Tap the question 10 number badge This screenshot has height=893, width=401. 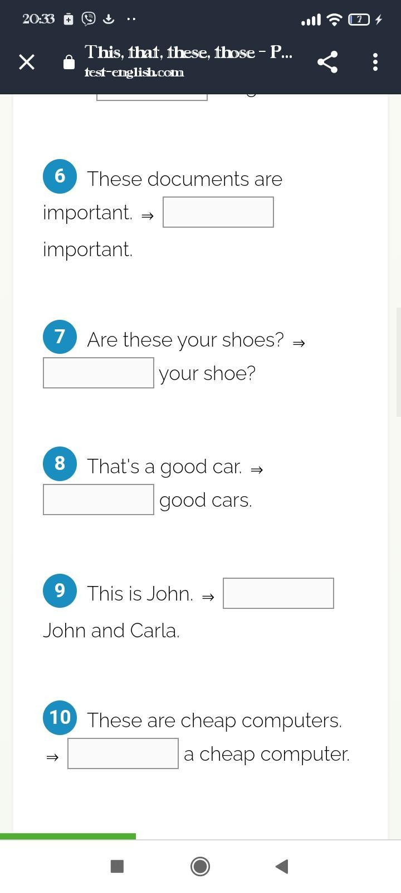tap(60, 717)
